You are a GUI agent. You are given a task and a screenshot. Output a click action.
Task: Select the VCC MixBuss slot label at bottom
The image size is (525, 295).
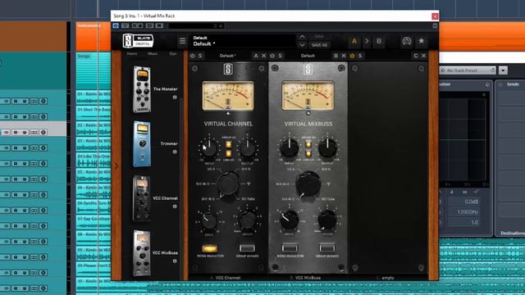[x=306, y=278]
